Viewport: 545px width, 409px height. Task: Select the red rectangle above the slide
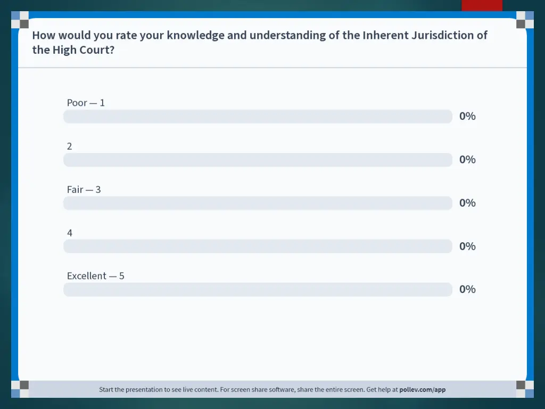[x=482, y=5]
